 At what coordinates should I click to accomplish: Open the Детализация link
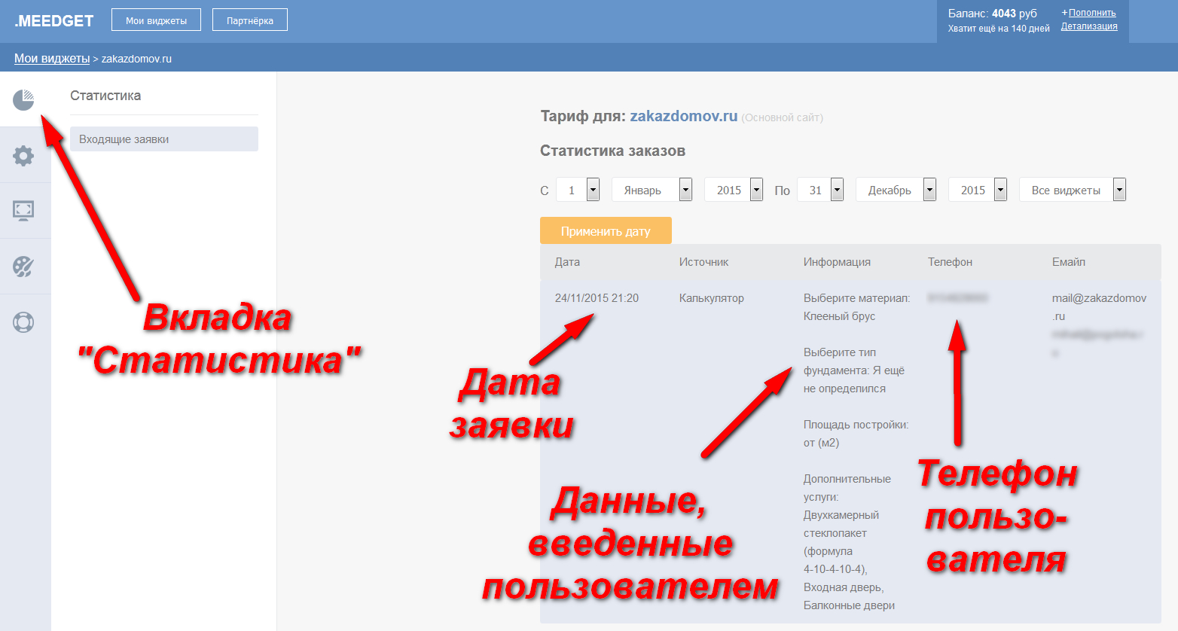(1089, 26)
